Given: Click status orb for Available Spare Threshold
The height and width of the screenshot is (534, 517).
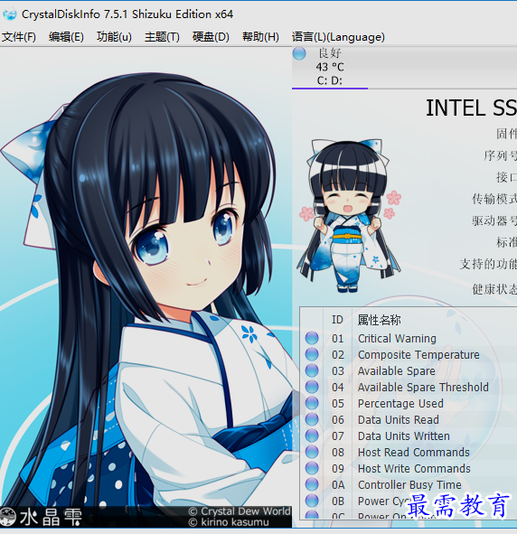Looking at the screenshot, I should point(312,387).
